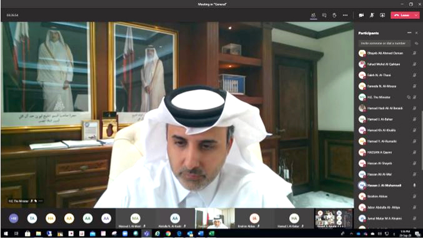423x239 pixels.
Task: Select the Hamad J. Al-Bahar tile in strip
Action: point(294,219)
